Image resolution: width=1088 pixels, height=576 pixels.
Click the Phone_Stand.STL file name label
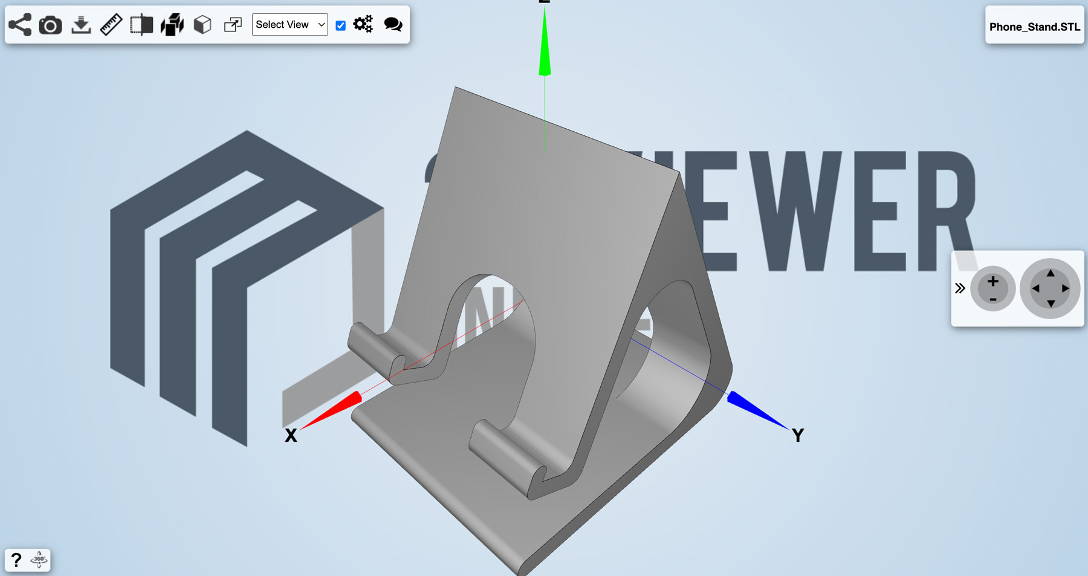1034,27
